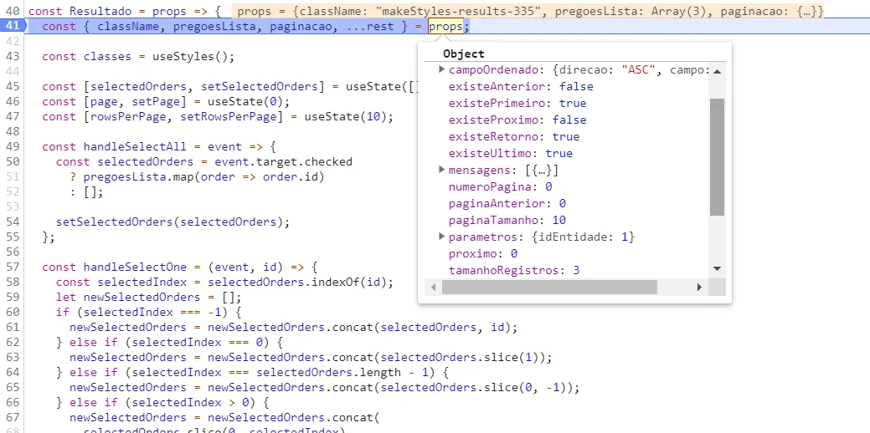
Task: Click the paginaAnterior: 0 property
Action: [507, 203]
